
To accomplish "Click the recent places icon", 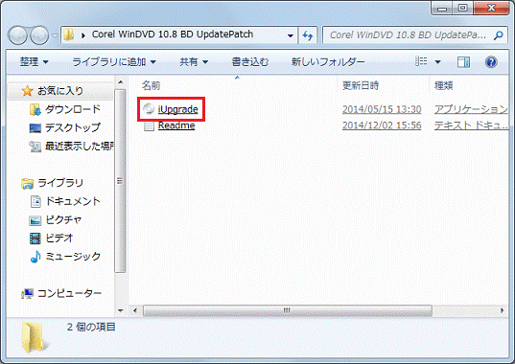I will coord(35,147).
